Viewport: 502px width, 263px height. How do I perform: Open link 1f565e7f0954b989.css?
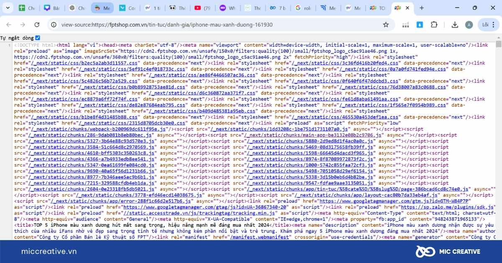393,105
